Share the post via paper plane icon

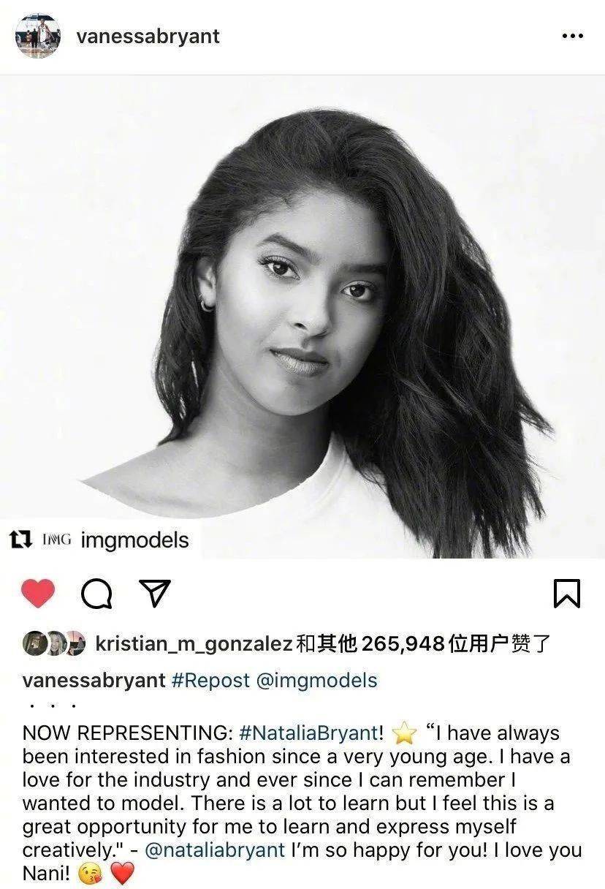pyautogui.click(x=154, y=594)
